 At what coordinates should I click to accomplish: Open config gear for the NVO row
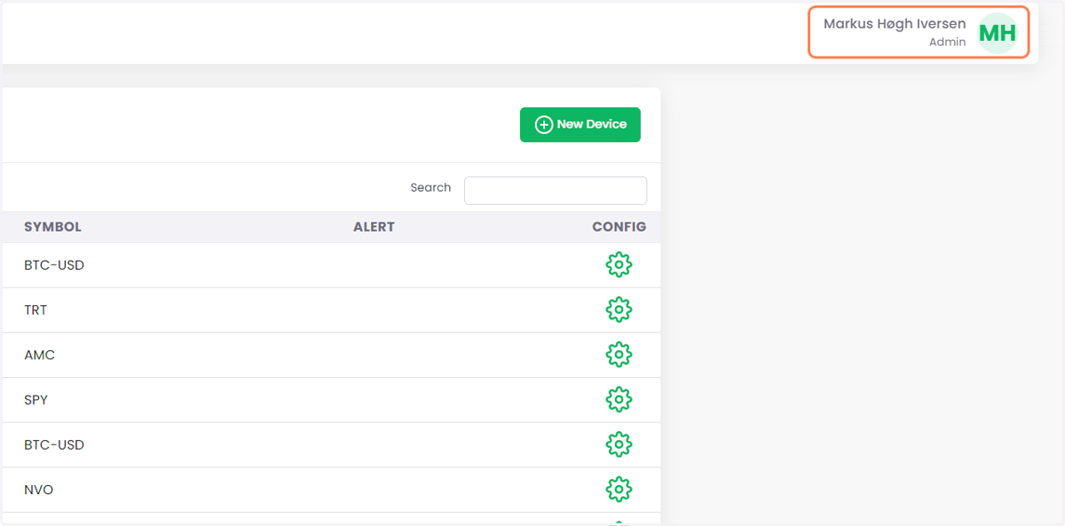(x=619, y=490)
